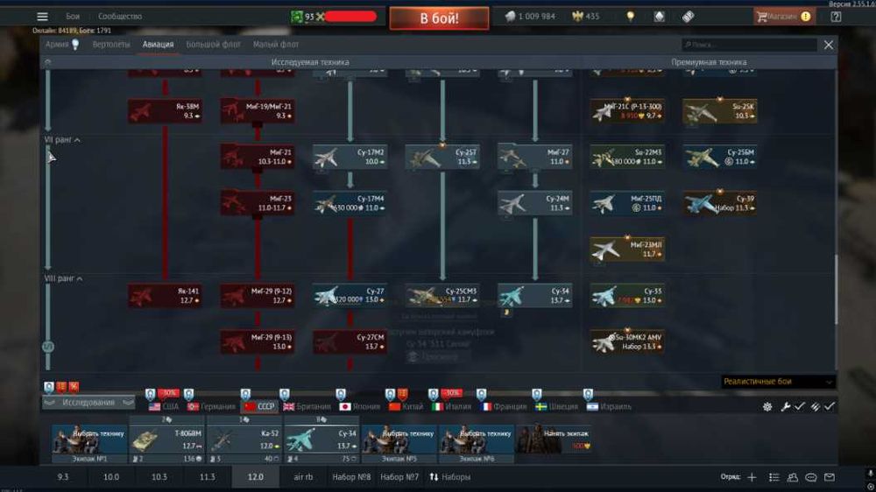
Task: Click the Су-34 crew slot
Action: click(321, 440)
